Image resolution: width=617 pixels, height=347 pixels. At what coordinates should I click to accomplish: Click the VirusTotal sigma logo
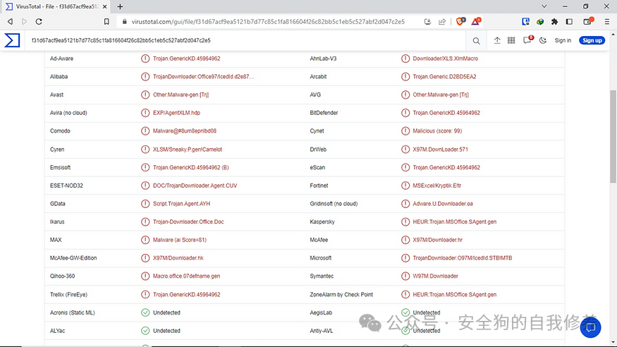(x=12, y=40)
